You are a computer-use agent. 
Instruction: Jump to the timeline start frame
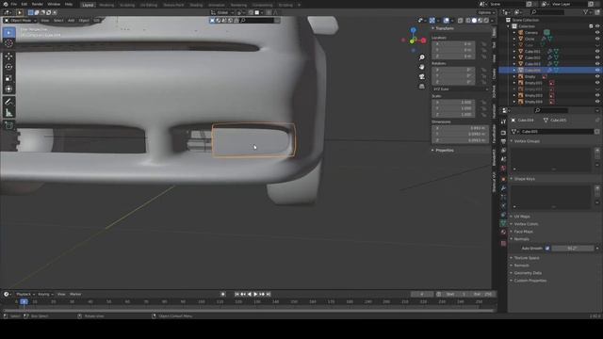pyautogui.click(x=236, y=295)
